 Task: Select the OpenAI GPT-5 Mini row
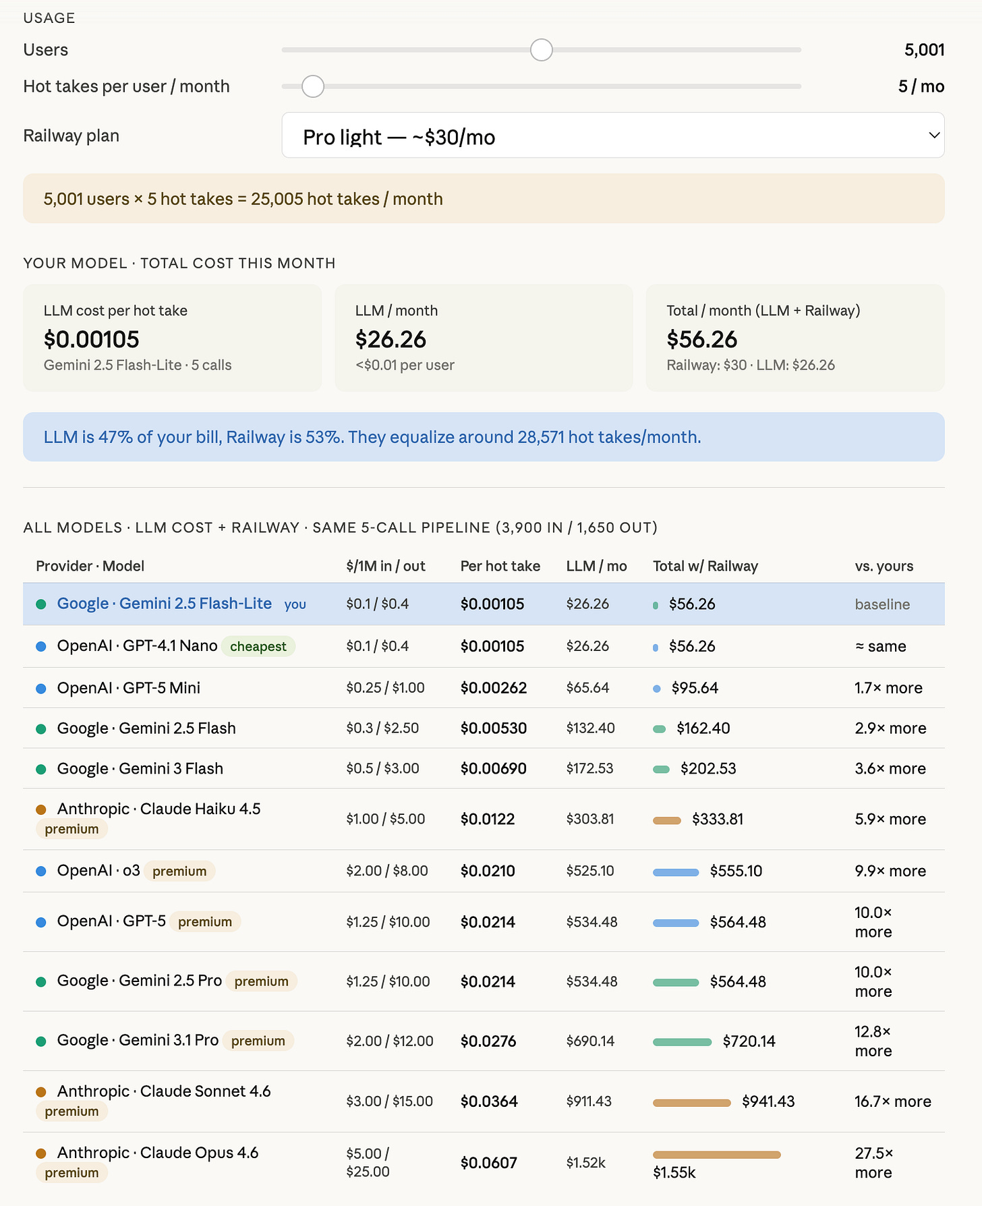pos(484,688)
